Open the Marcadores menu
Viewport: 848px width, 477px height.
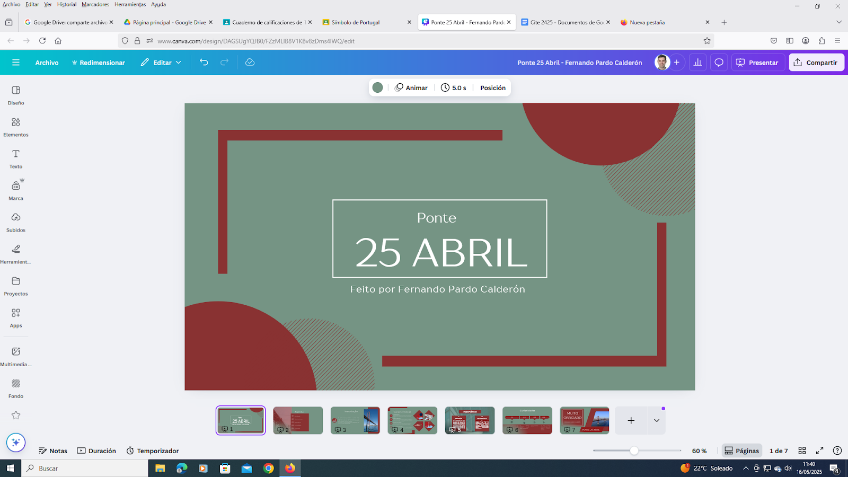(95, 4)
